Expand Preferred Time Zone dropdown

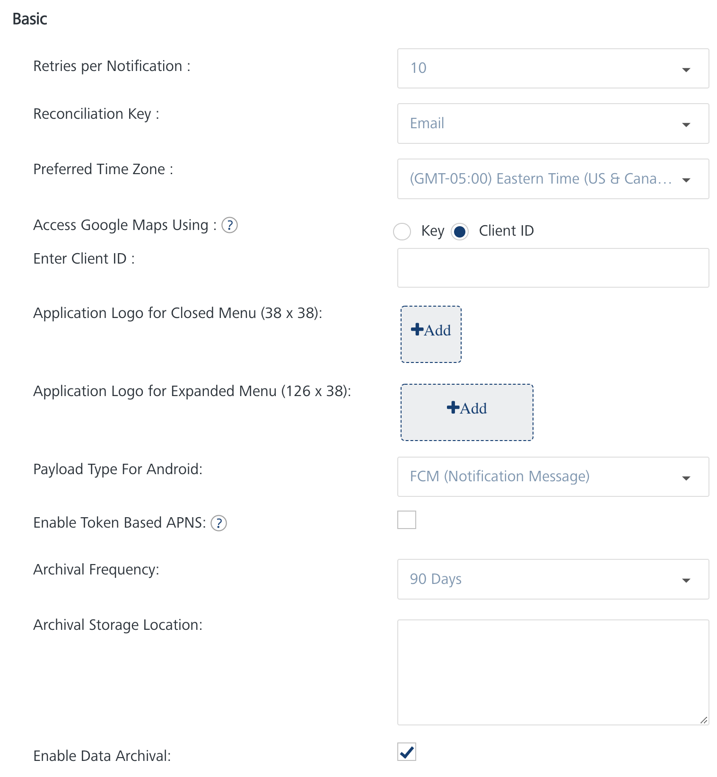[544, 179]
